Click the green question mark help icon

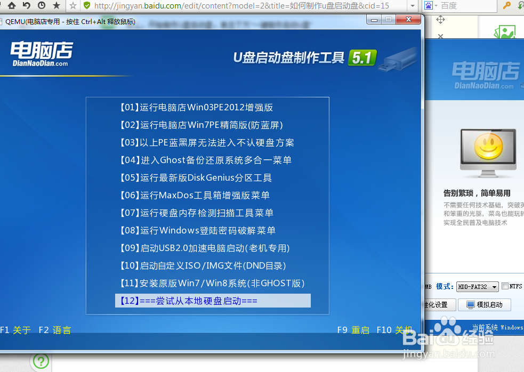click(41, 361)
